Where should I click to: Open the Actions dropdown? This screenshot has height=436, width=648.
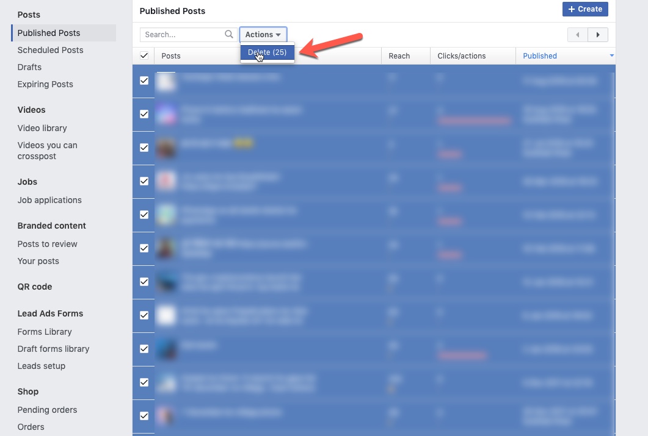pyautogui.click(x=263, y=34)
